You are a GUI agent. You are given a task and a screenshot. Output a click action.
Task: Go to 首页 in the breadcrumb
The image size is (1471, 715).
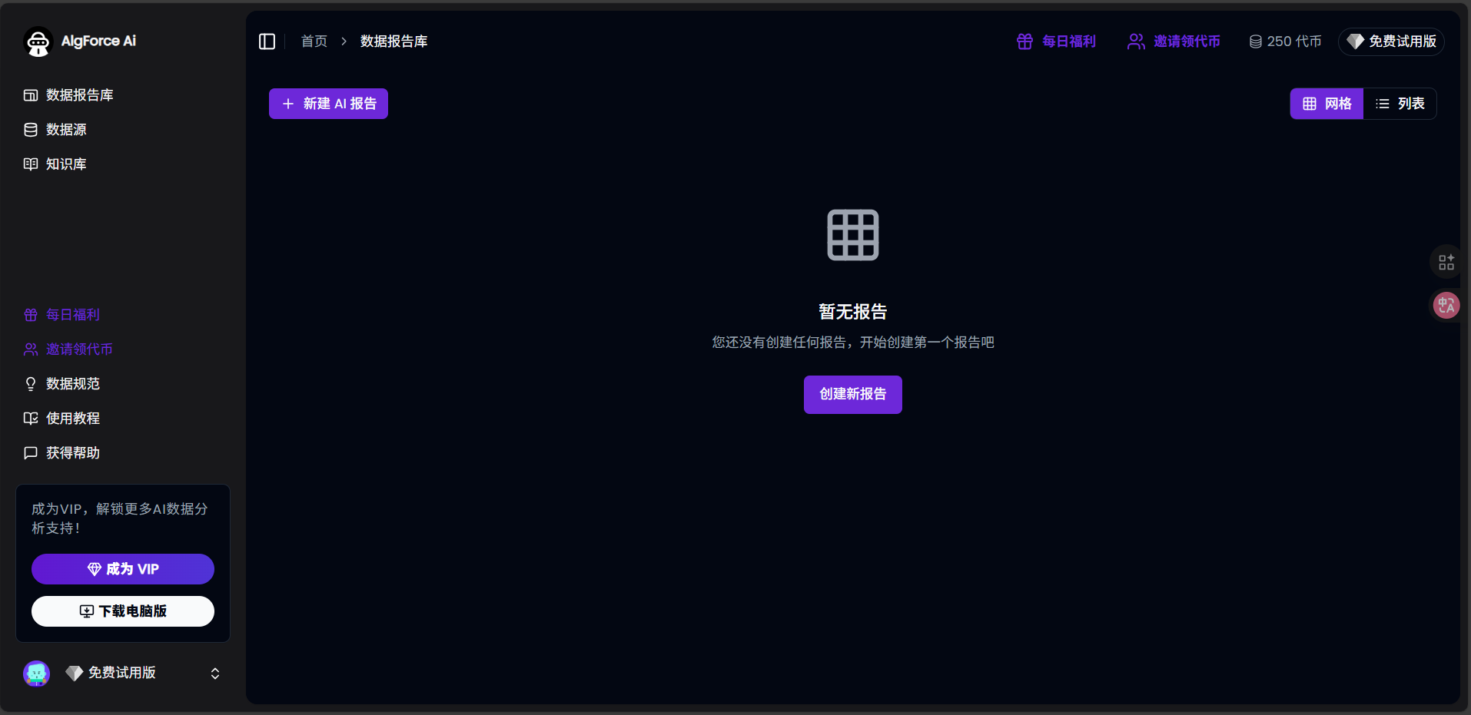coord(314,41)
